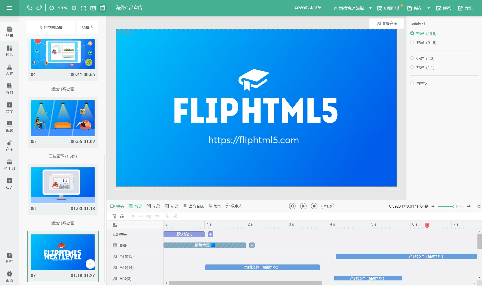Undo the last action
This screenshot has height=286, width=482.
click(x=30, y=8)
